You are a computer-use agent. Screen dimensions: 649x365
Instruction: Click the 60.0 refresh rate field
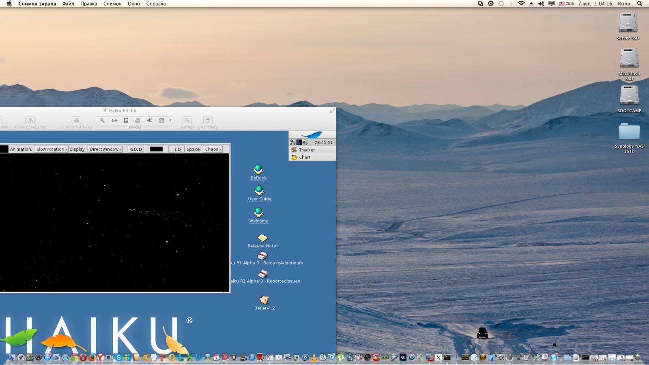click(136, 149)
